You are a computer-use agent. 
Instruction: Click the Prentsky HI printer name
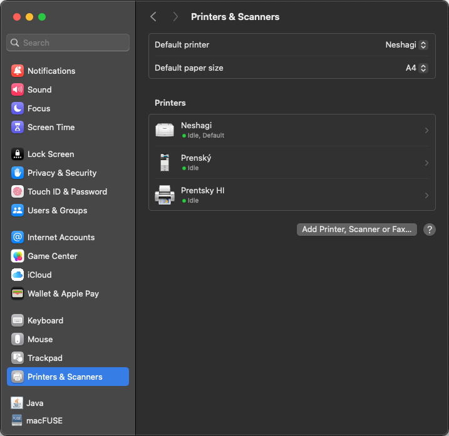pos(203,191)
